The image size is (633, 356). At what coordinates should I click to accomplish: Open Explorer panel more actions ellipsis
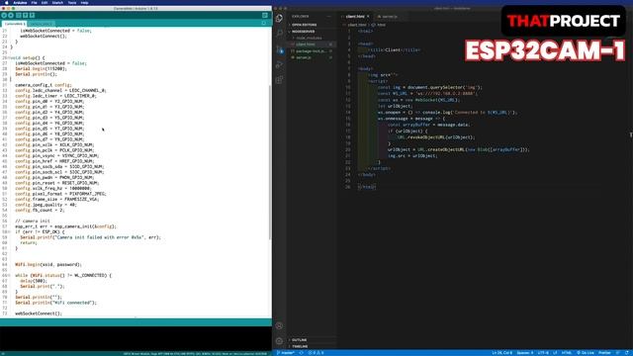click(329, 16)
